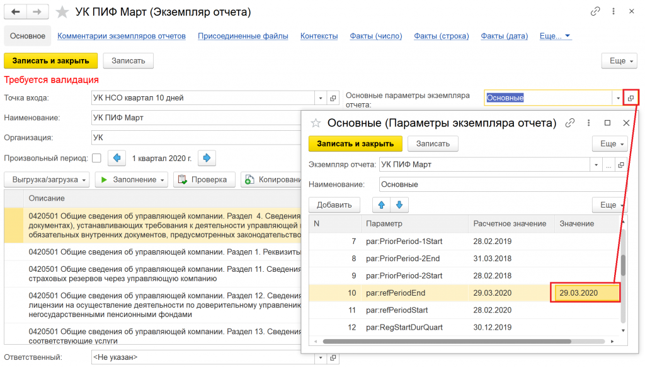Image resolution: width=645 pixels, height=368 pixels.
Task: Move parameter row up
Action: 381,205
